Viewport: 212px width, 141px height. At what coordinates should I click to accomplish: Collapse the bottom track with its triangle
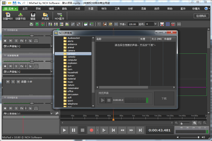click(x=5, y=98)
